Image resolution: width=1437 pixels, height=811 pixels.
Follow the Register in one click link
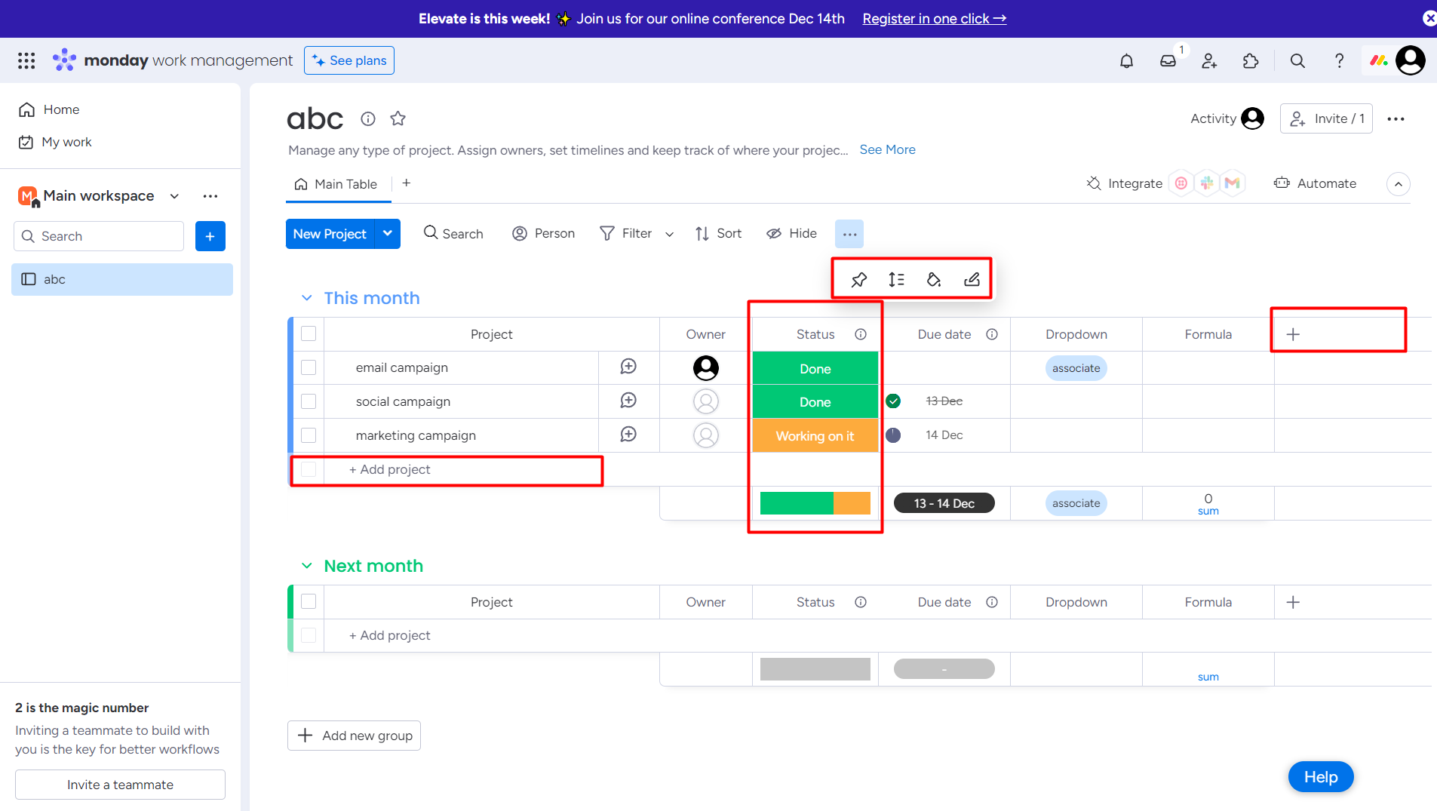pyautogui.click(x=934, y=18)
